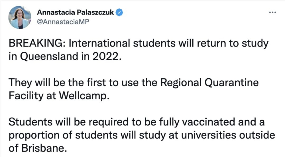Click the paragraph about fully vaccinated students

pyautogui.click(x=142, y=135)
